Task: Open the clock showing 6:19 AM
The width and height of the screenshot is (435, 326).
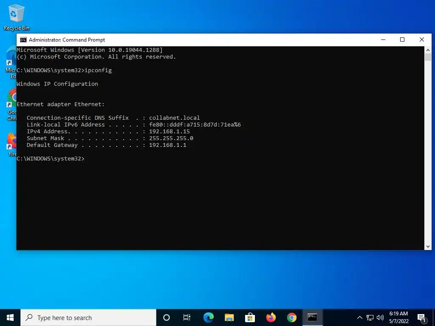Action: coord(398,318)
